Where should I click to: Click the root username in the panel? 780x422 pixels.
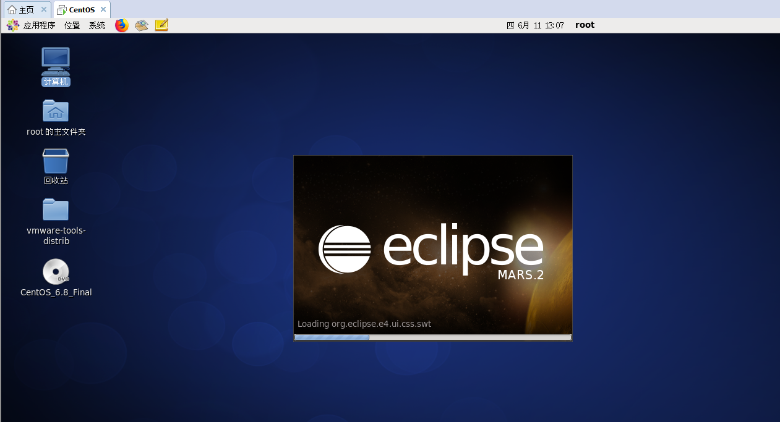(x=585, y=25)
